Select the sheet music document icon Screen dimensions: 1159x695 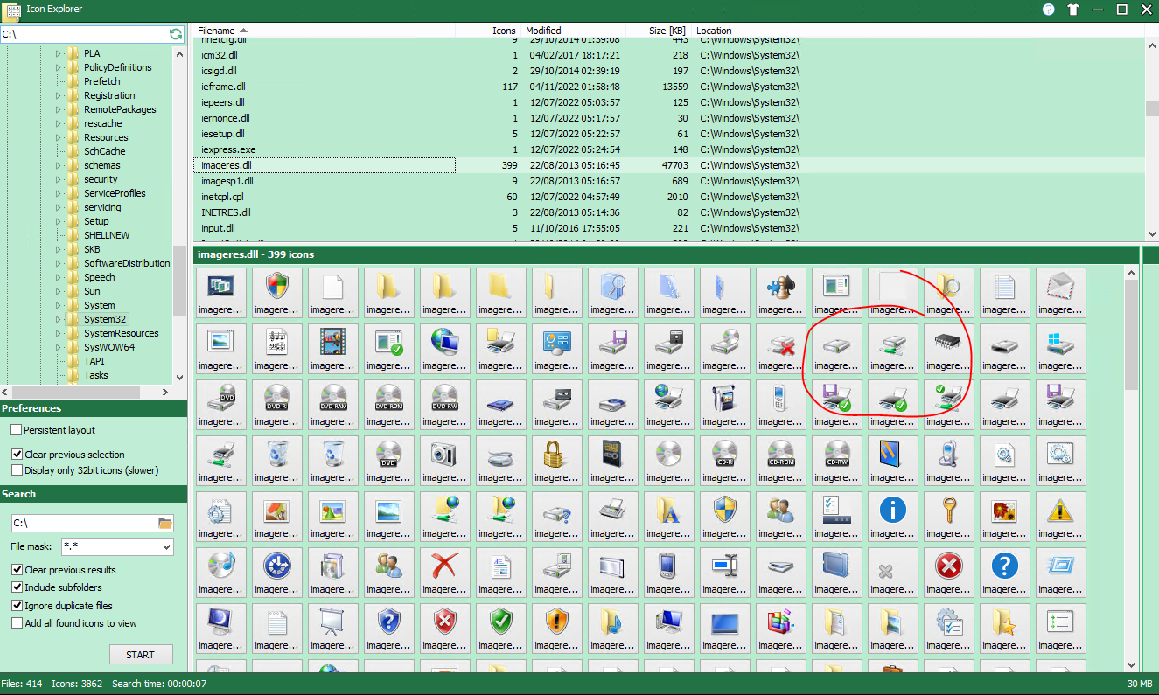pyautogui.click(x=276, y=349)
